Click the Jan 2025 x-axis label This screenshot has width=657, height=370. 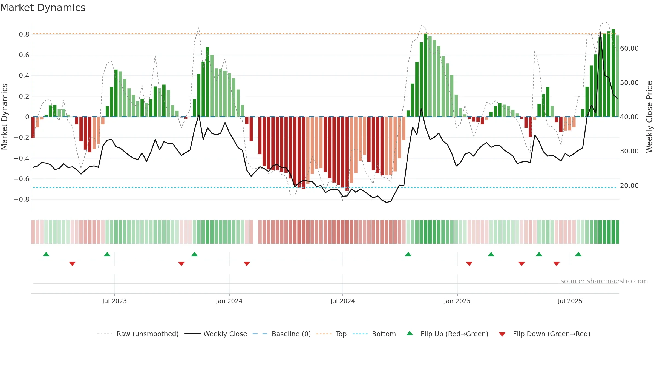pyautogui.click(x=457, y=301)
